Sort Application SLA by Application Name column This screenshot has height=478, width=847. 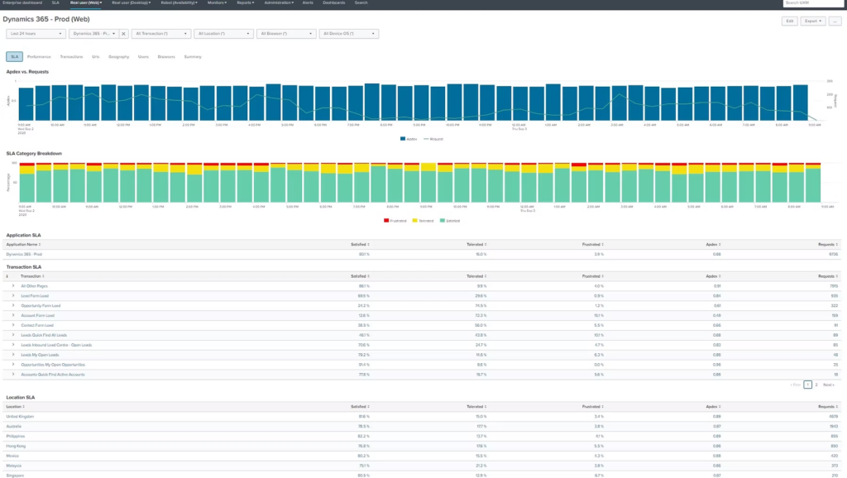pyautogui.click(x=23, y=245)
